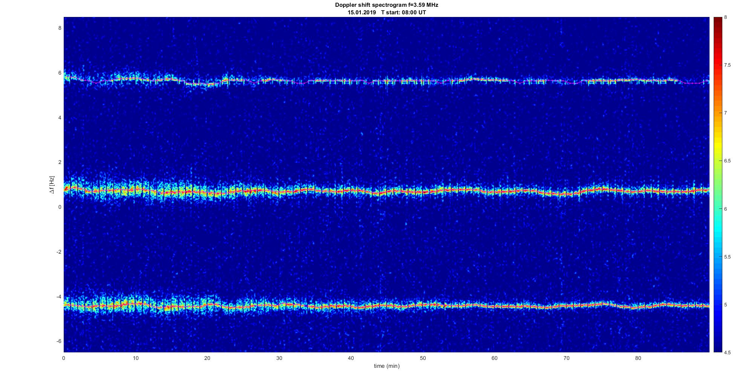Click the green middle section of the colorbar
754x378 pixels.
point(717,185)
